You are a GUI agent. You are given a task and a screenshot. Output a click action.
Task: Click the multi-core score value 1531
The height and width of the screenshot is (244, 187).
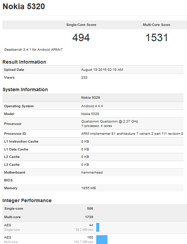(157, 38)
